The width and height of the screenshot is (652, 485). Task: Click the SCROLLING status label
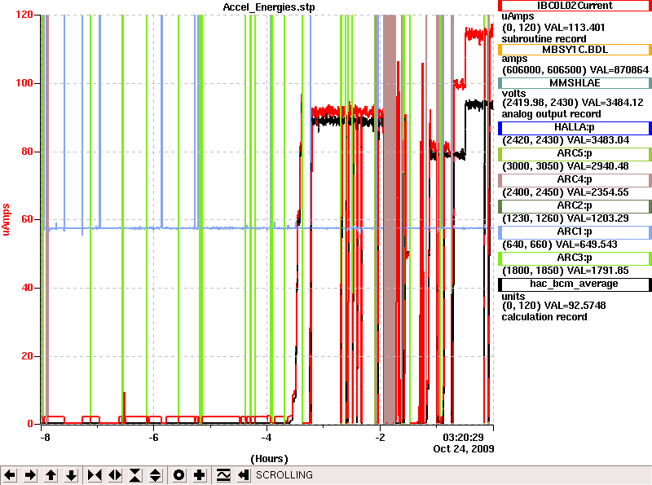point(284,475)
